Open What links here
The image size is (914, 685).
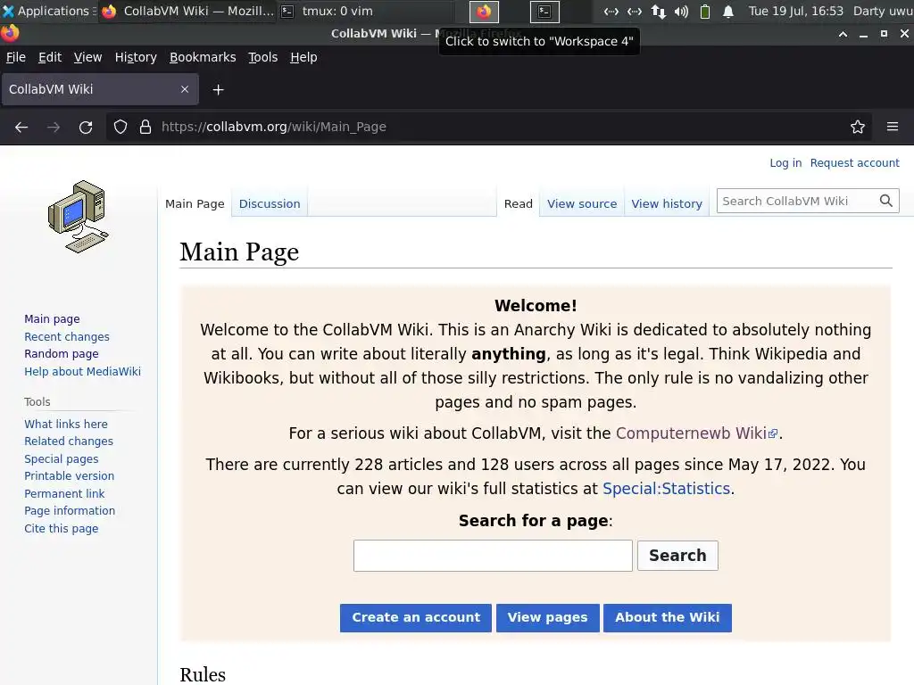(66, 424)
